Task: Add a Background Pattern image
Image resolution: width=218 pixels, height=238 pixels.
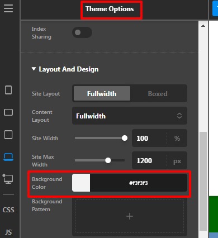Action: (130, 216)
